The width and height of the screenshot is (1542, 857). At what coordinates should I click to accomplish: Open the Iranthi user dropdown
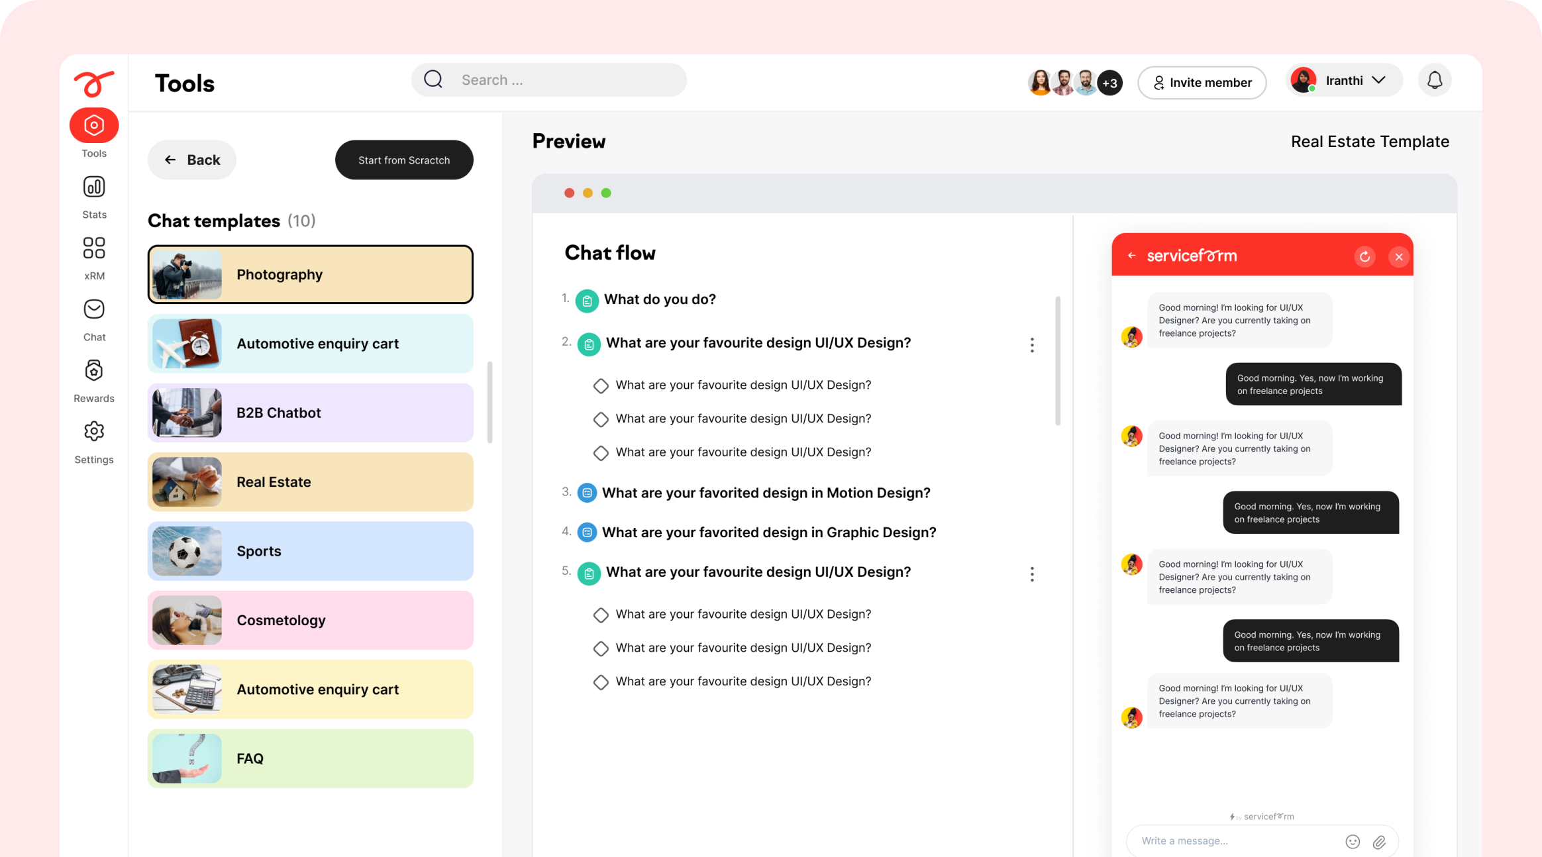pos(1345,81)
